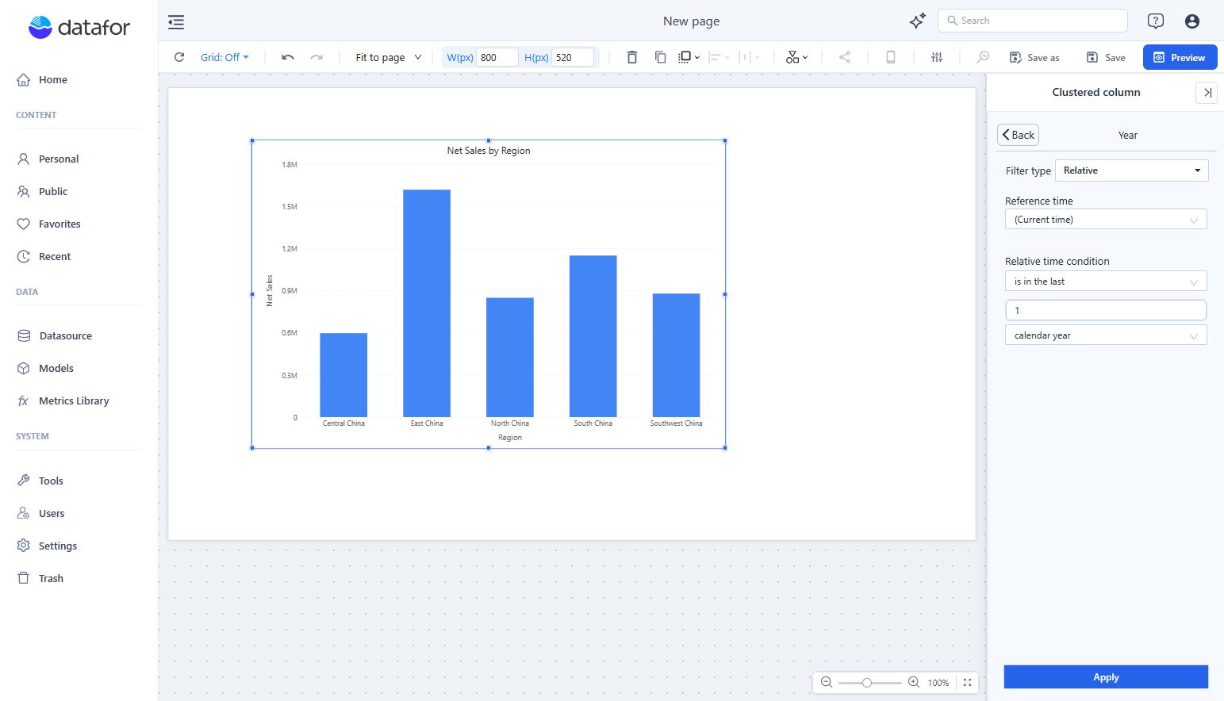This screenshot has width=1224, height=701.
Task: Open the calendar year unit dropdown
Action: [x=1106, y=335]
